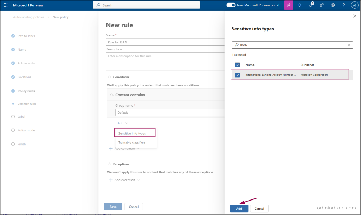Image resolution: width=361 pixels, height=215 pixels.
Task: Clear the IBAN search with X icon
Action: (349, 45)
